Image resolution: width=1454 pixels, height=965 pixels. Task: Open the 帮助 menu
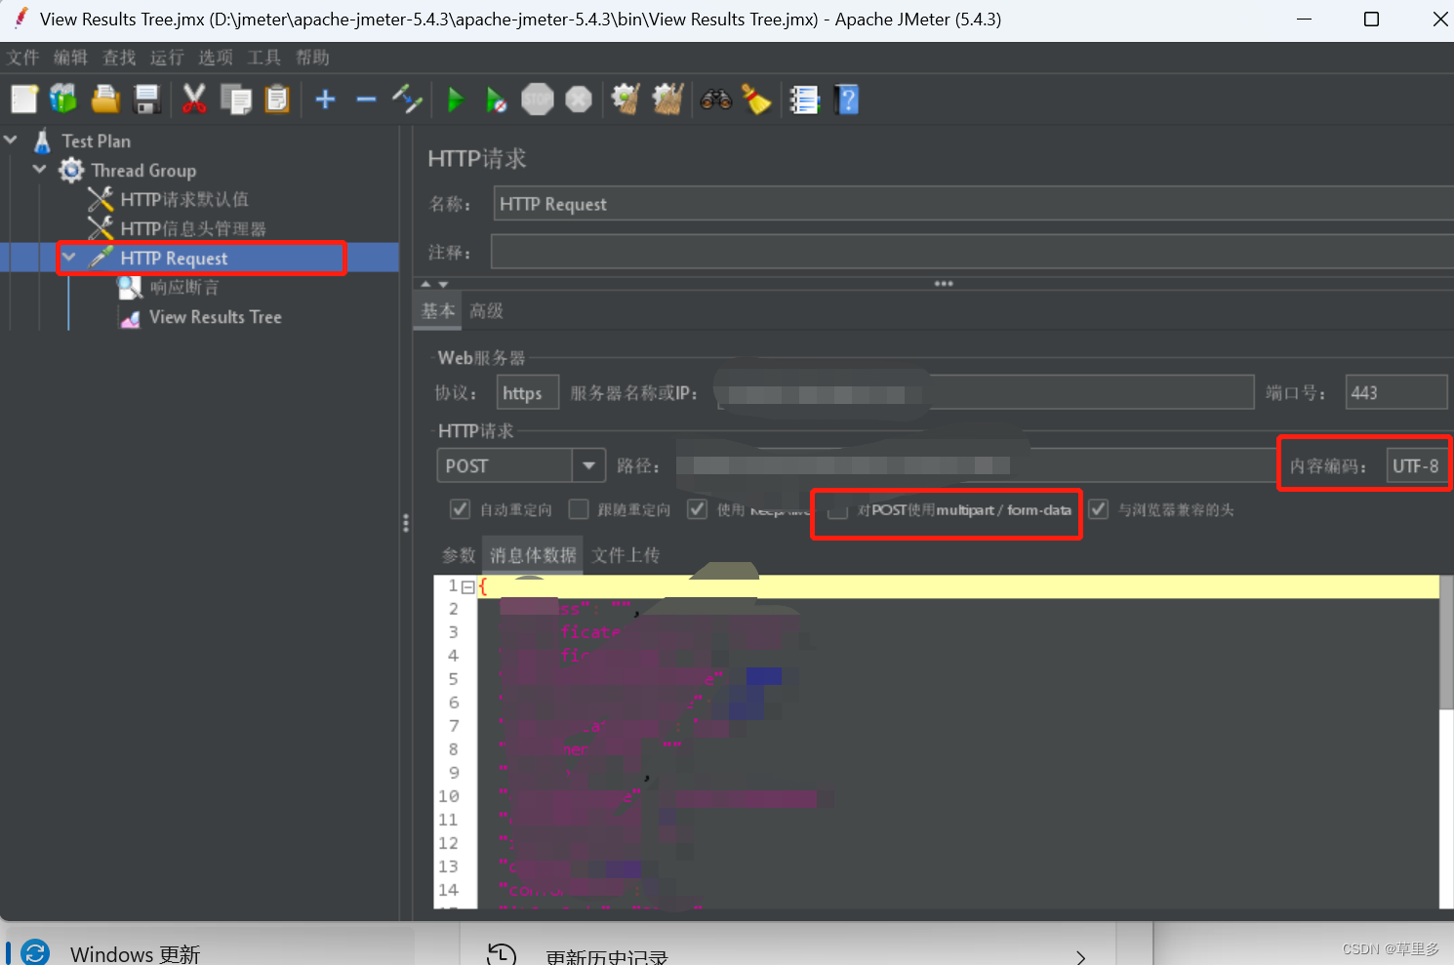[312, 58]
